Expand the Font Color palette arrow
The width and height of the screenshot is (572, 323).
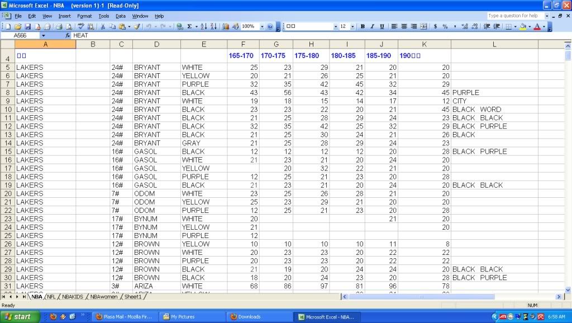544,26
